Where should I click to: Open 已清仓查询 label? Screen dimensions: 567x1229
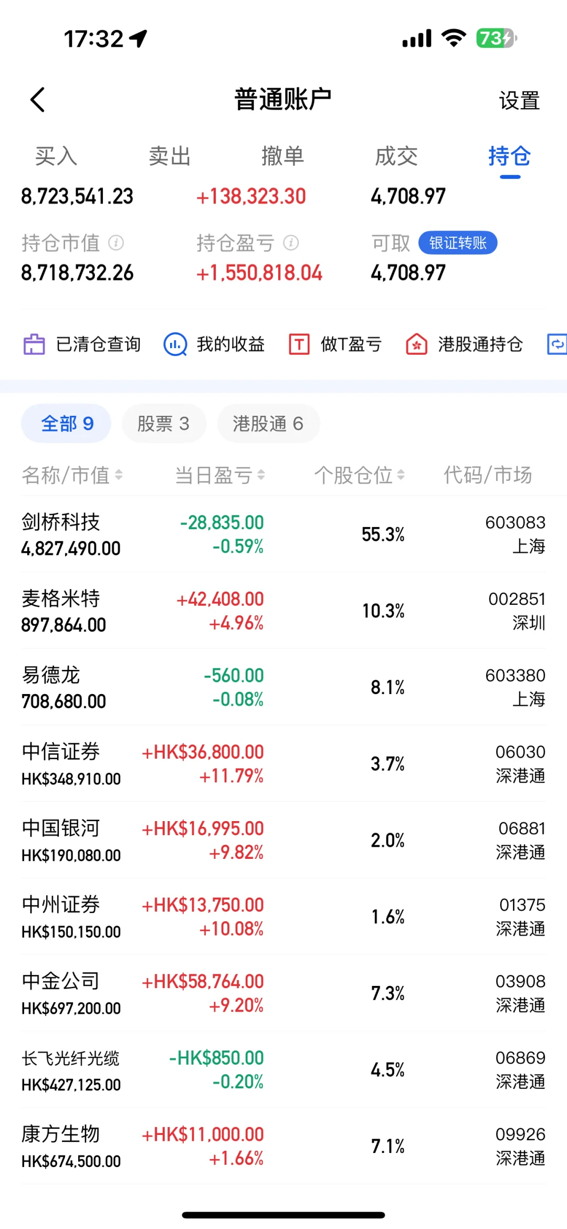[98, 344]
